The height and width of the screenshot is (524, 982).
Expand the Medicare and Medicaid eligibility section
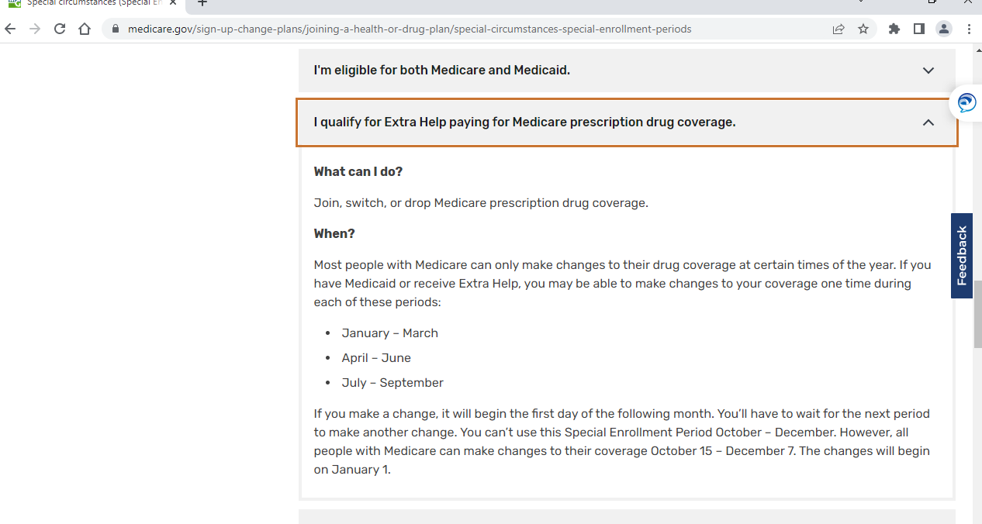pos(627,71)
